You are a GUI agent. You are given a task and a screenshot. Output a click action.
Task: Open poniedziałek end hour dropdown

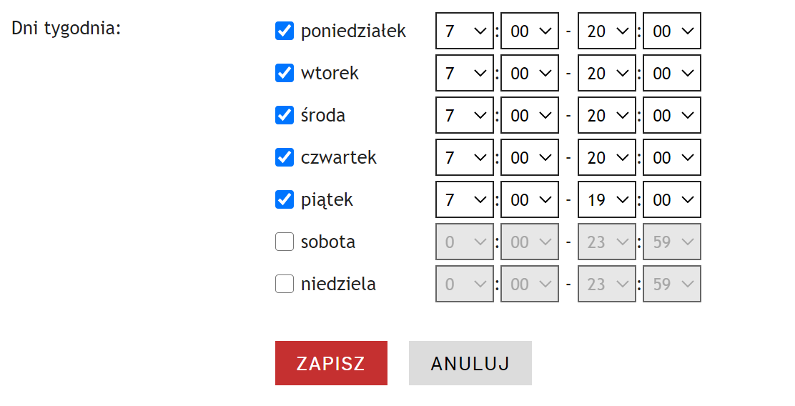(606, 31)
